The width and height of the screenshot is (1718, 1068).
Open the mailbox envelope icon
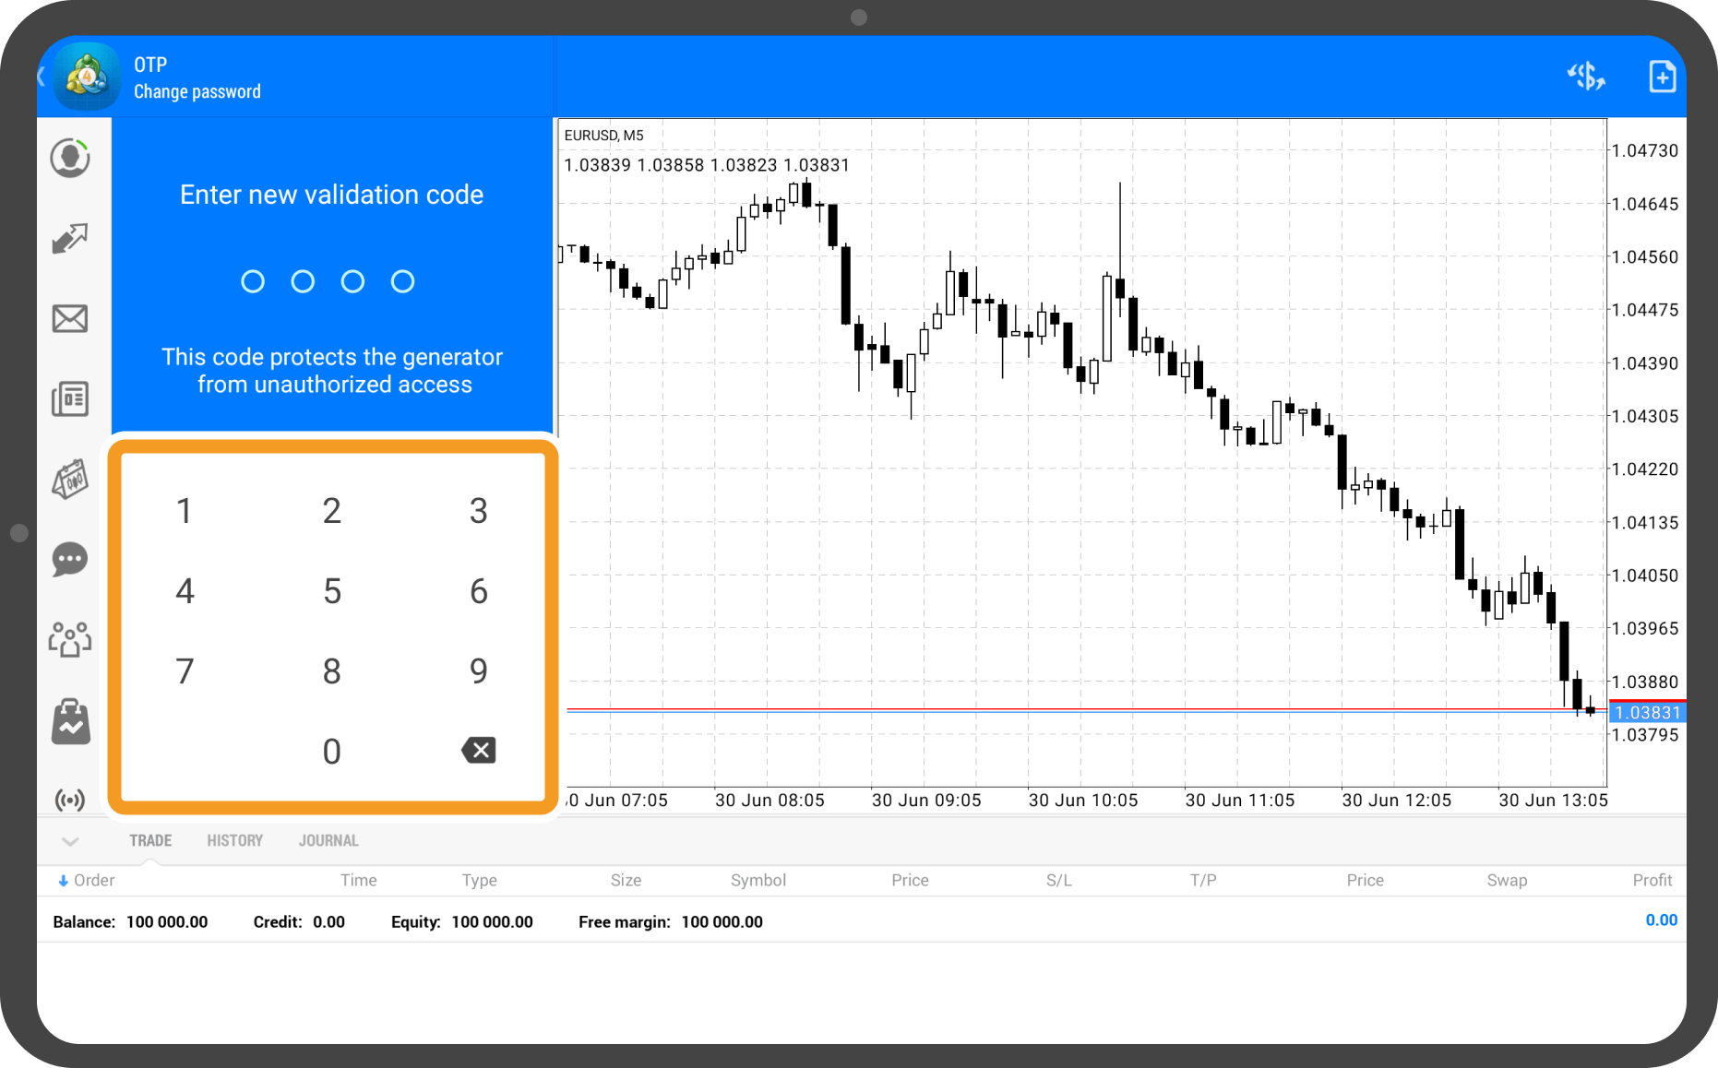pos(70,319)
